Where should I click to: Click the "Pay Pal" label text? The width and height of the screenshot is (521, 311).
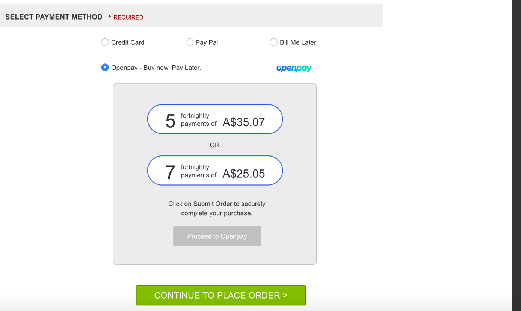tap(207, 42)
